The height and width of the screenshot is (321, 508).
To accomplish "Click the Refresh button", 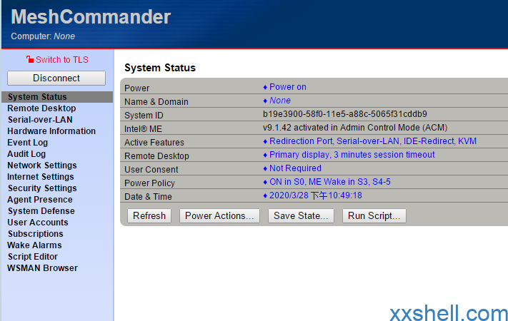I will pyautogui.click(x=149, y=216).
